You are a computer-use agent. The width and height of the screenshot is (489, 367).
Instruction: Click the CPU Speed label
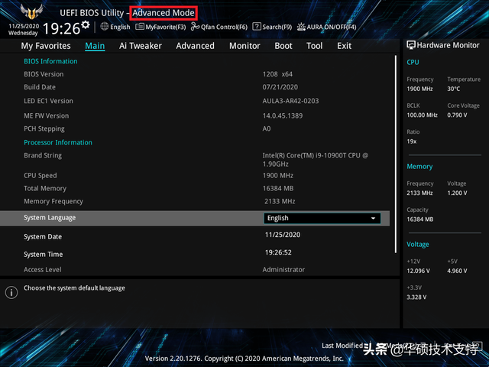[x=40, y=175]
